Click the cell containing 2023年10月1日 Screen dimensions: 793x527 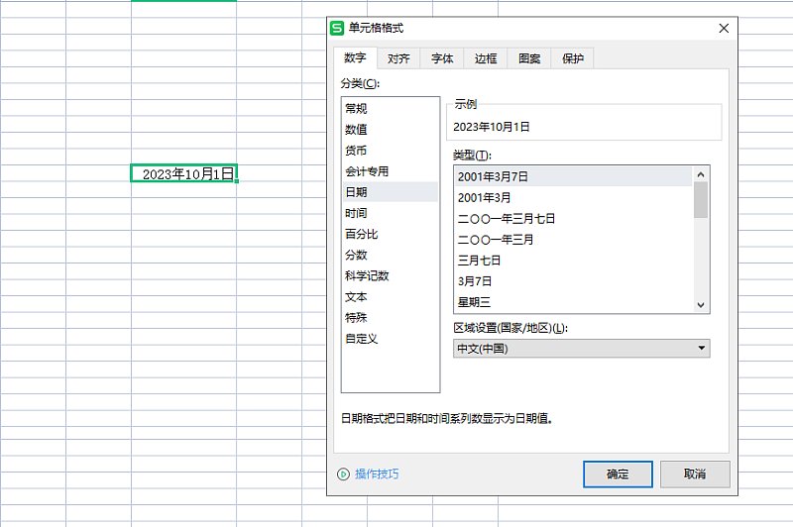click(x=184, y=174)
